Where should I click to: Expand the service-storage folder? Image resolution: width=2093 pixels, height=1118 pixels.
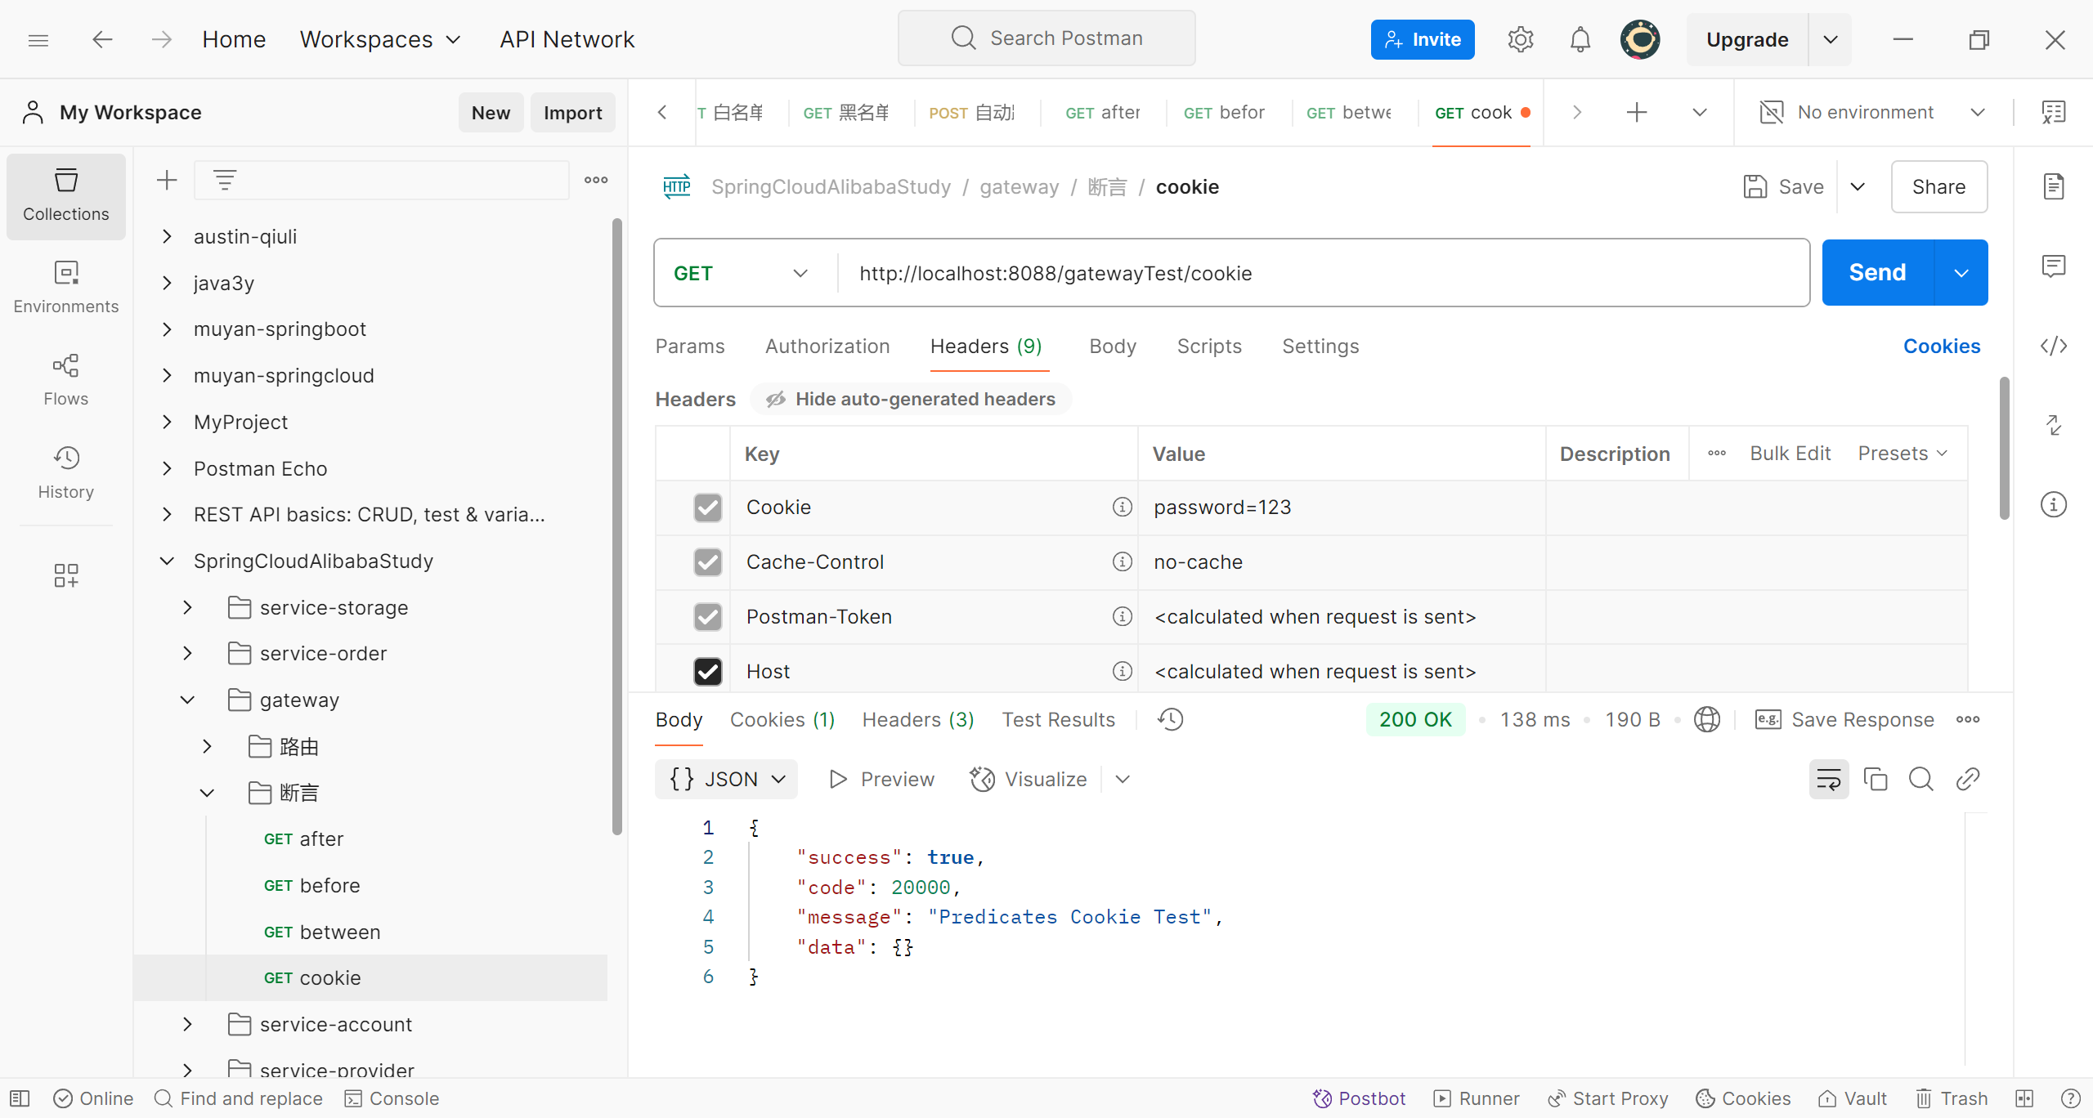tap(187, 607)
